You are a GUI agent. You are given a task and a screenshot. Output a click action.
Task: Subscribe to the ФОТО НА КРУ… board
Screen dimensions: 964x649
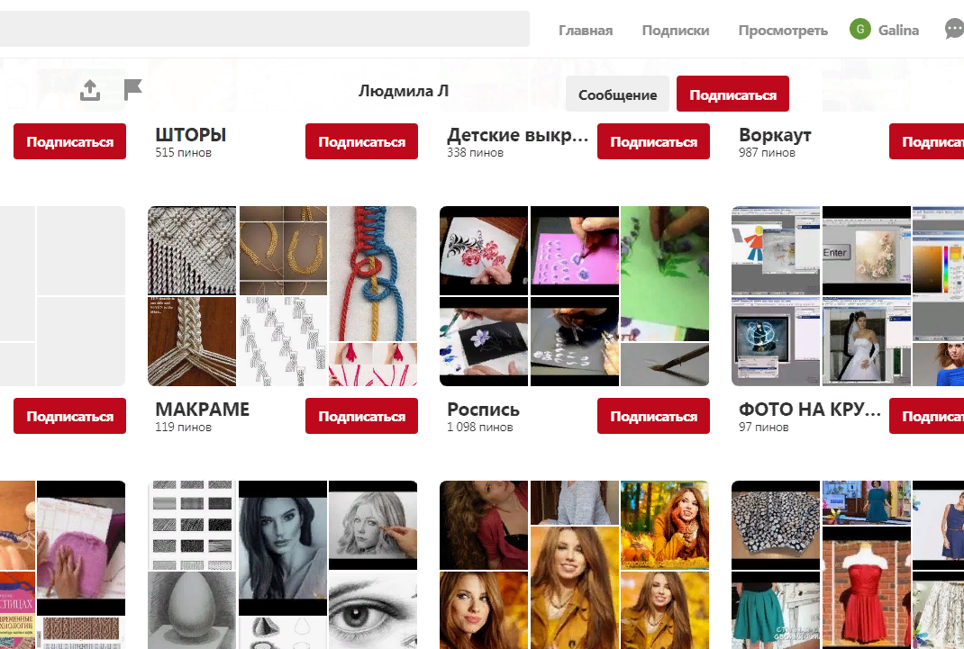pyautogui.click(x=926, y=416)
